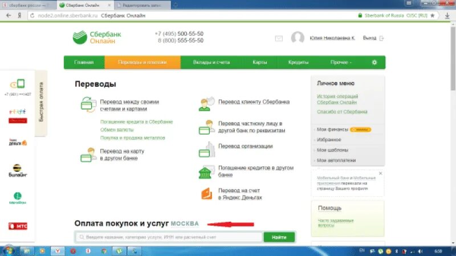The height and width of the screenshot is (256, 456).
Task: Click user name Юлия Николаевна К.
Action: 332,38
